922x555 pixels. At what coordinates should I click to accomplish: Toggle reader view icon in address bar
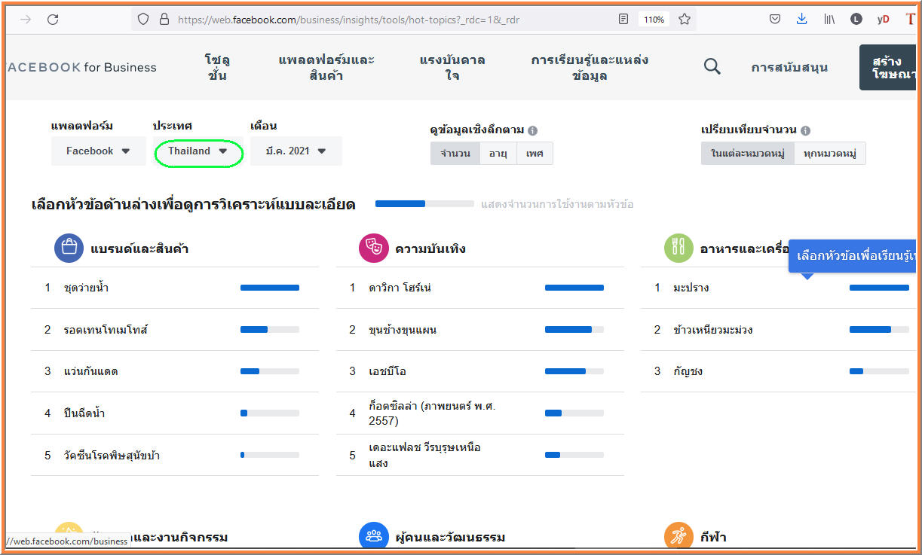coord(623,20)
